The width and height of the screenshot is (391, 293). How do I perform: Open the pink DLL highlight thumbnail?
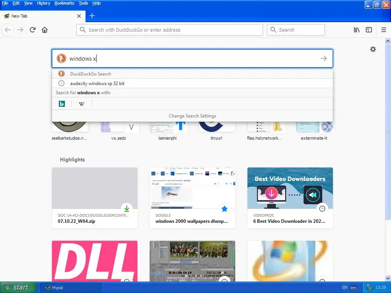coord(95,261)
